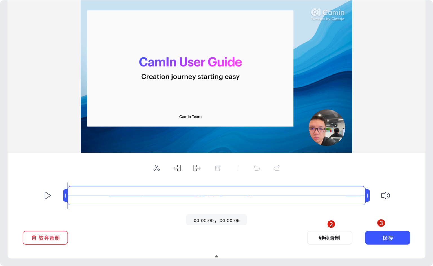Trim the clip start with left-arrow bracket icon
The width and height of the screenshot is (433, 266).
click(x=177, y=168)
